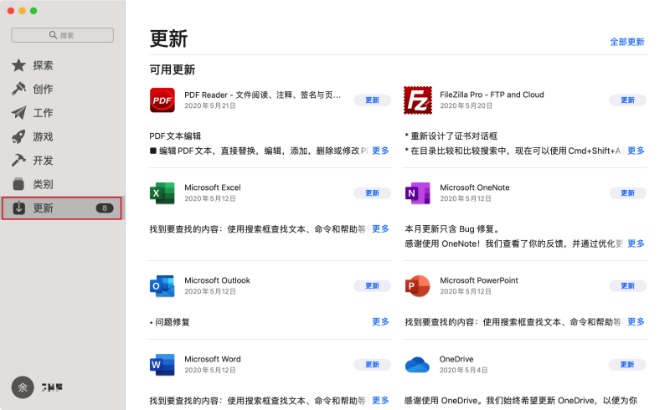670x410 pixels.
Task: Expand Microsoft OneNote notes via 更多
Action: point(636,243)
